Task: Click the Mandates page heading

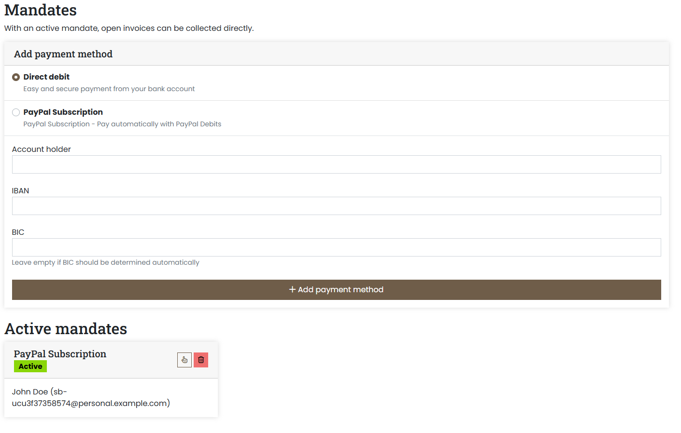Action: 40,10
